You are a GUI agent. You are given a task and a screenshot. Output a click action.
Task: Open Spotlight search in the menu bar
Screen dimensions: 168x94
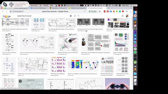(x=131, y=5)
